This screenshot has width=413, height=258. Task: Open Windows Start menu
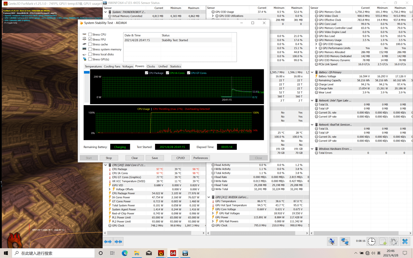(x=6, y=253)
